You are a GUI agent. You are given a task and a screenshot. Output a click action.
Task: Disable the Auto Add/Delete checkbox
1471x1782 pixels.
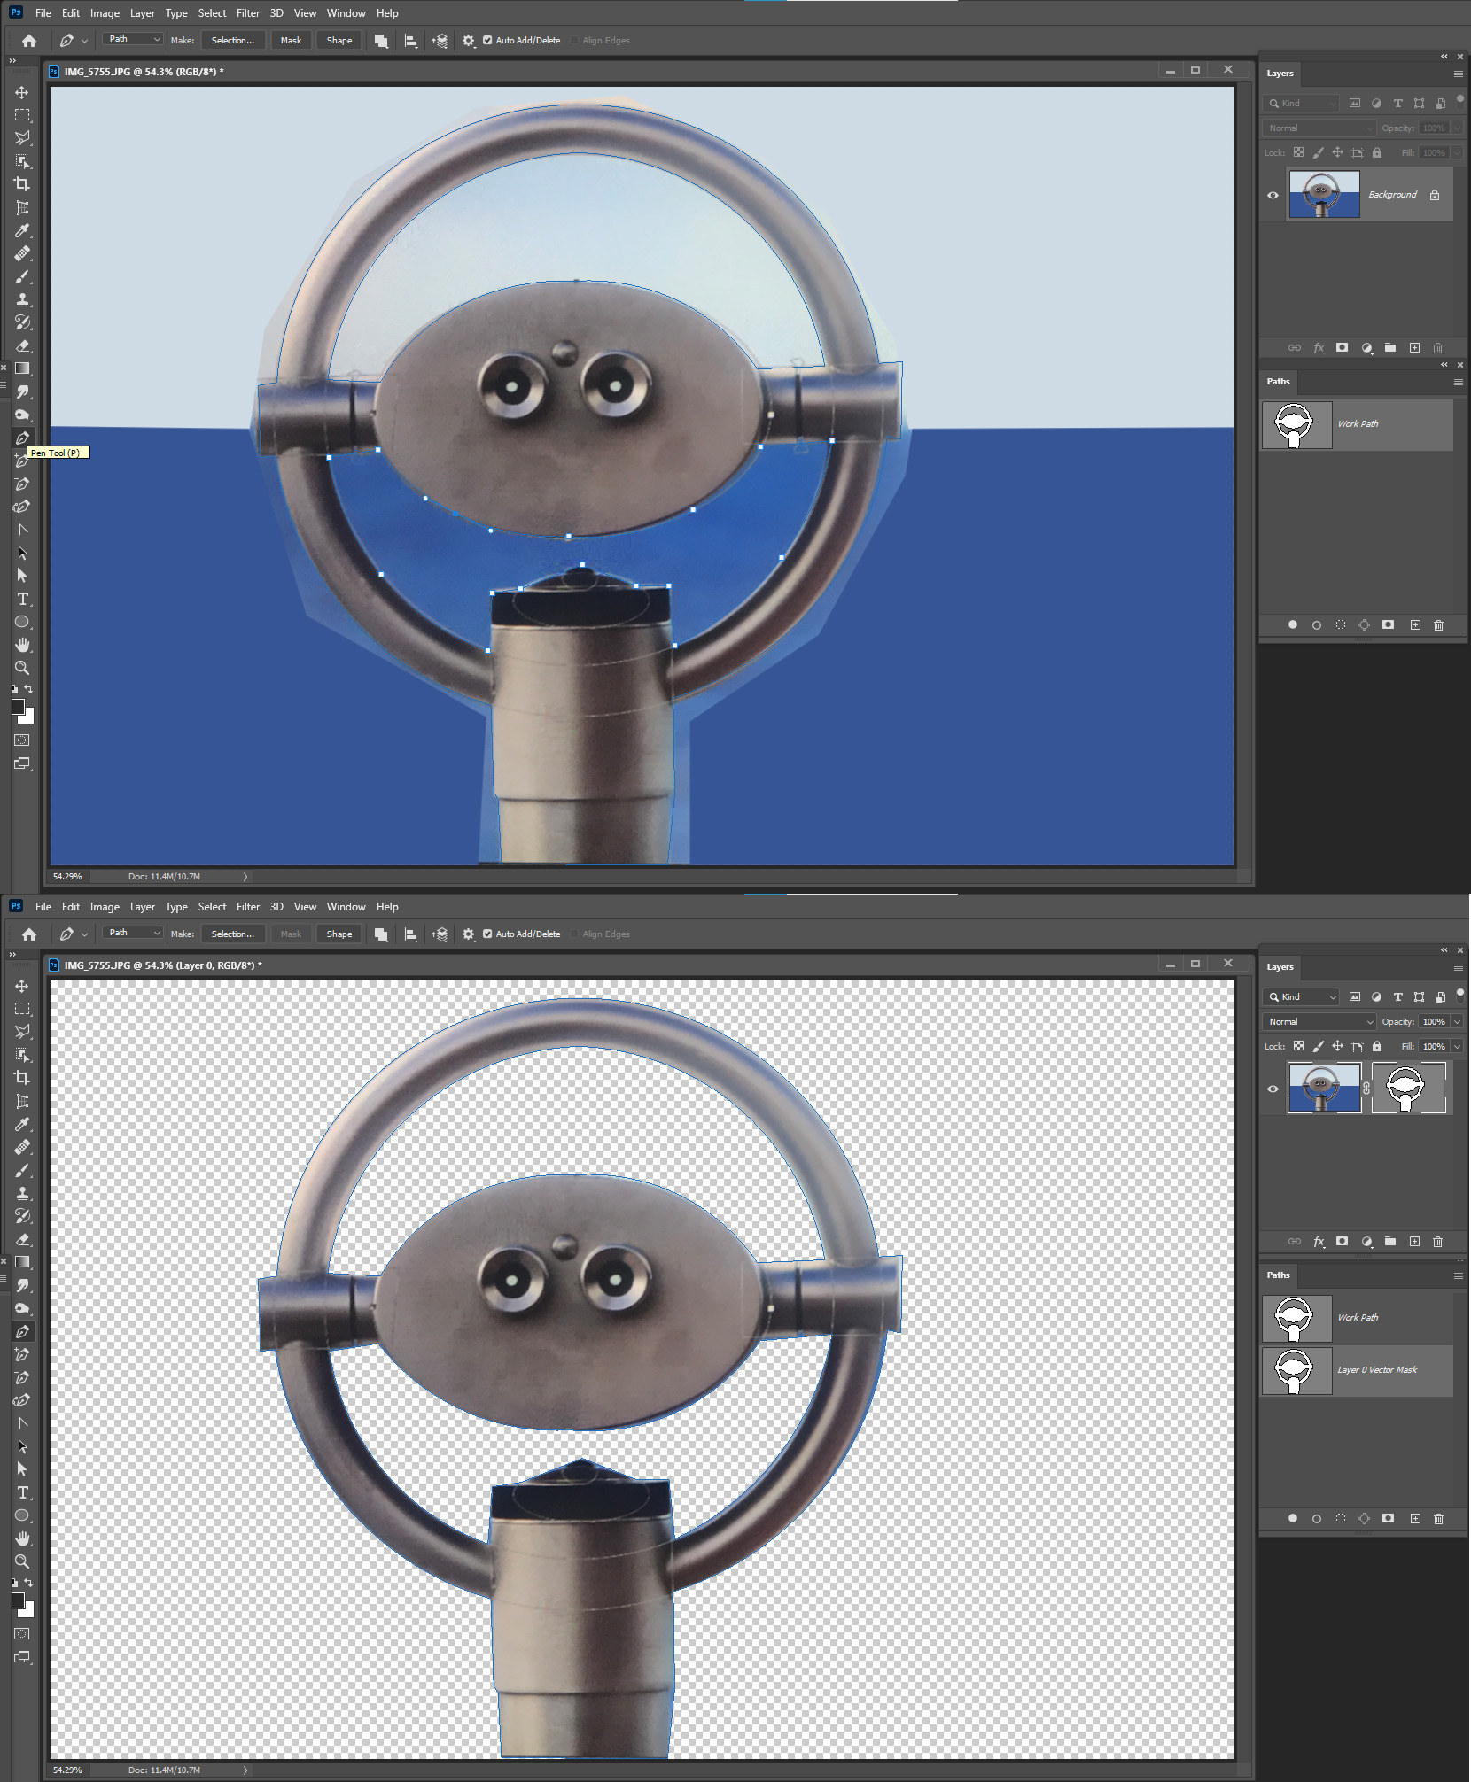487,40
